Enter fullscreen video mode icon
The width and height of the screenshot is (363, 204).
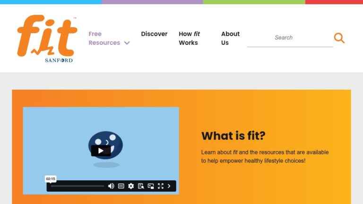pos(161,186)
